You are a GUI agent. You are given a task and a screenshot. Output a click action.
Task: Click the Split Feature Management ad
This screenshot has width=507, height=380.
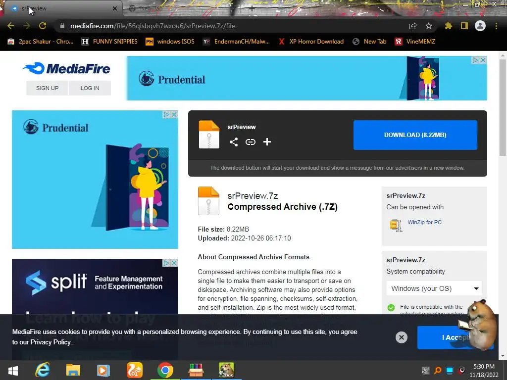(95, 286)
